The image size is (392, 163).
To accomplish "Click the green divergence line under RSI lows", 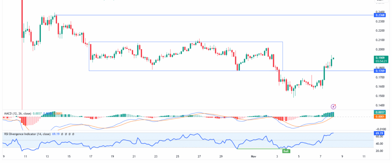I will point(258,149).
